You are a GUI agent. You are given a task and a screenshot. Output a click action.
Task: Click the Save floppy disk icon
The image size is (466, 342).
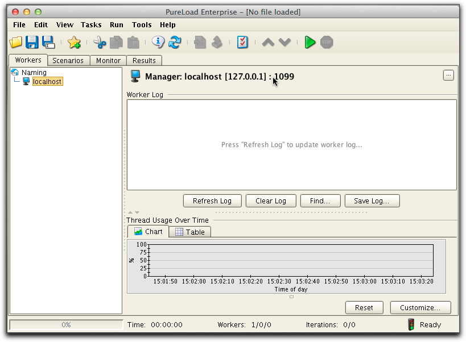tap(32, 42)
